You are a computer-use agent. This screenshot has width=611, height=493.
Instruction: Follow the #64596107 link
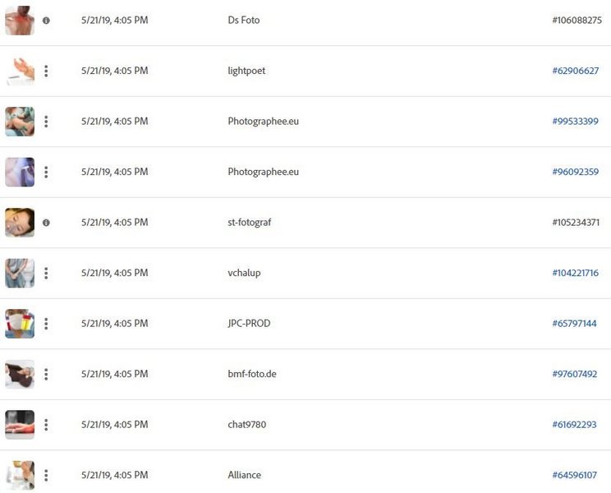(574, 475)
